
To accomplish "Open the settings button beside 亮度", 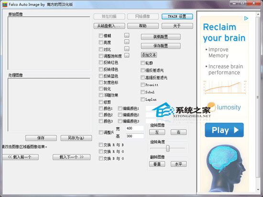I will pos(127,42).
